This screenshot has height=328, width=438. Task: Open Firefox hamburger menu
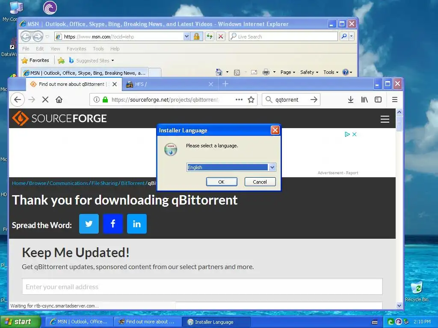tap(395, 100)
